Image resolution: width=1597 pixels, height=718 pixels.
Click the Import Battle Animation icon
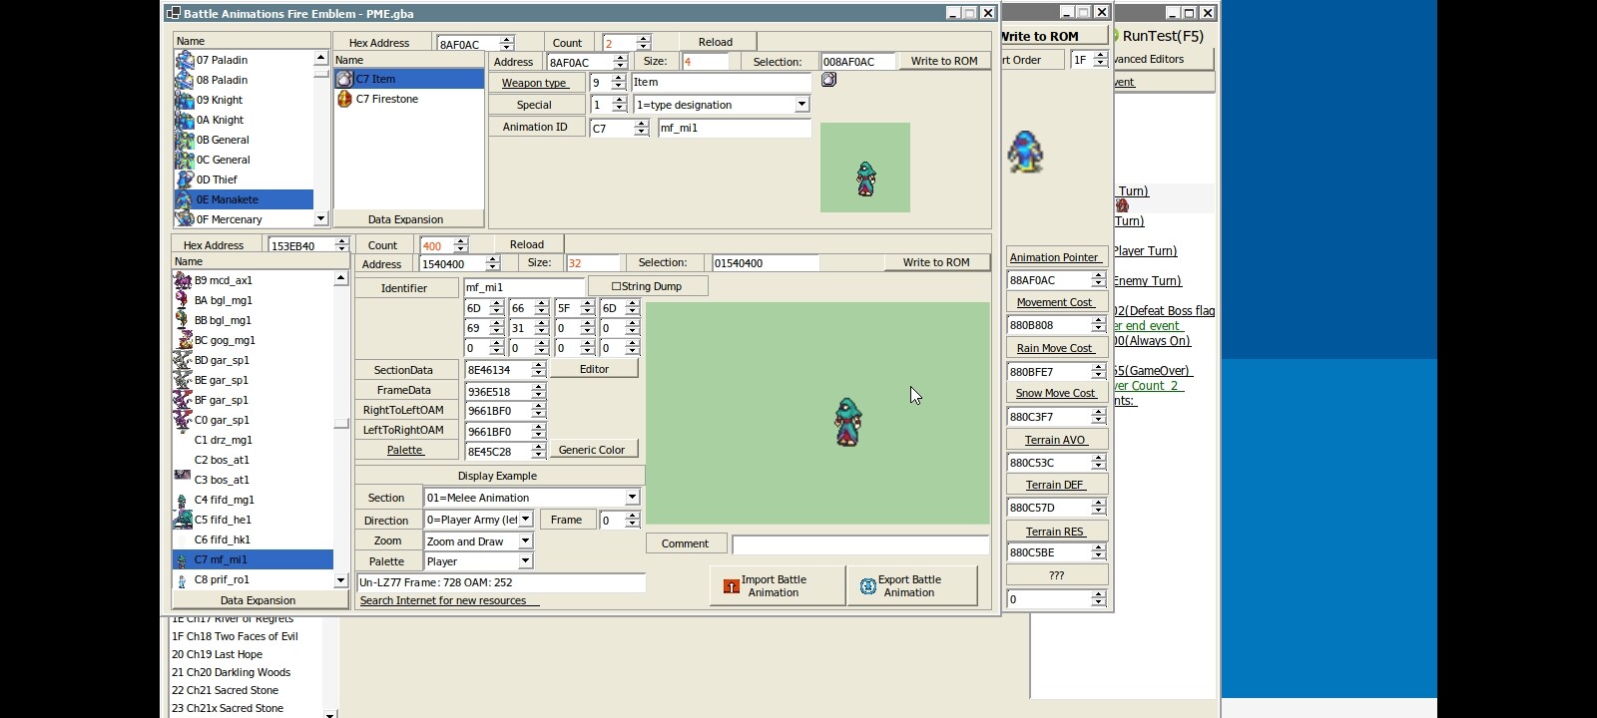tap(731, 586)
